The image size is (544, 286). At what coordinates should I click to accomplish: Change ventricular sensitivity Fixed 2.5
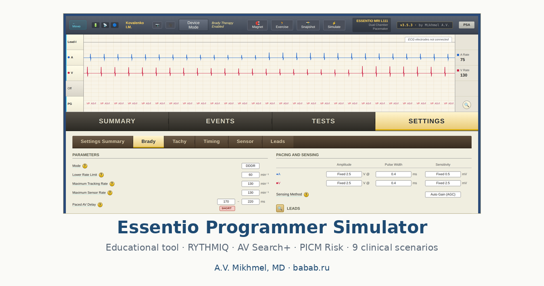(x=443, y=183)
